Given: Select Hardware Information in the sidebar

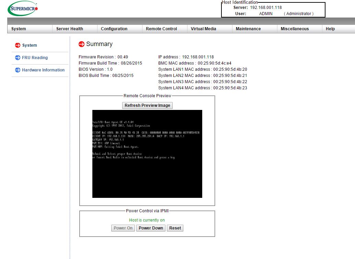Looking at the screenshot, I should (x=43, y=70).
